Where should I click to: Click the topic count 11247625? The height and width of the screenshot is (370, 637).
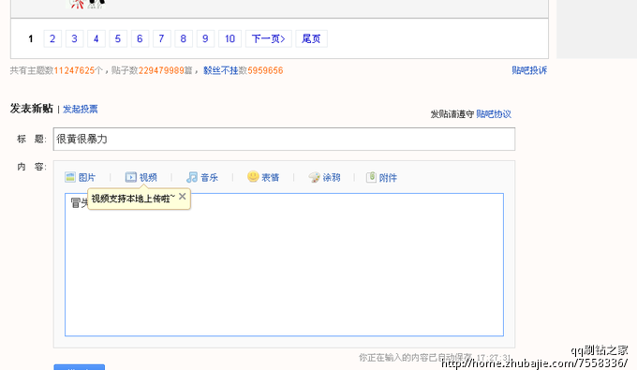74,70
